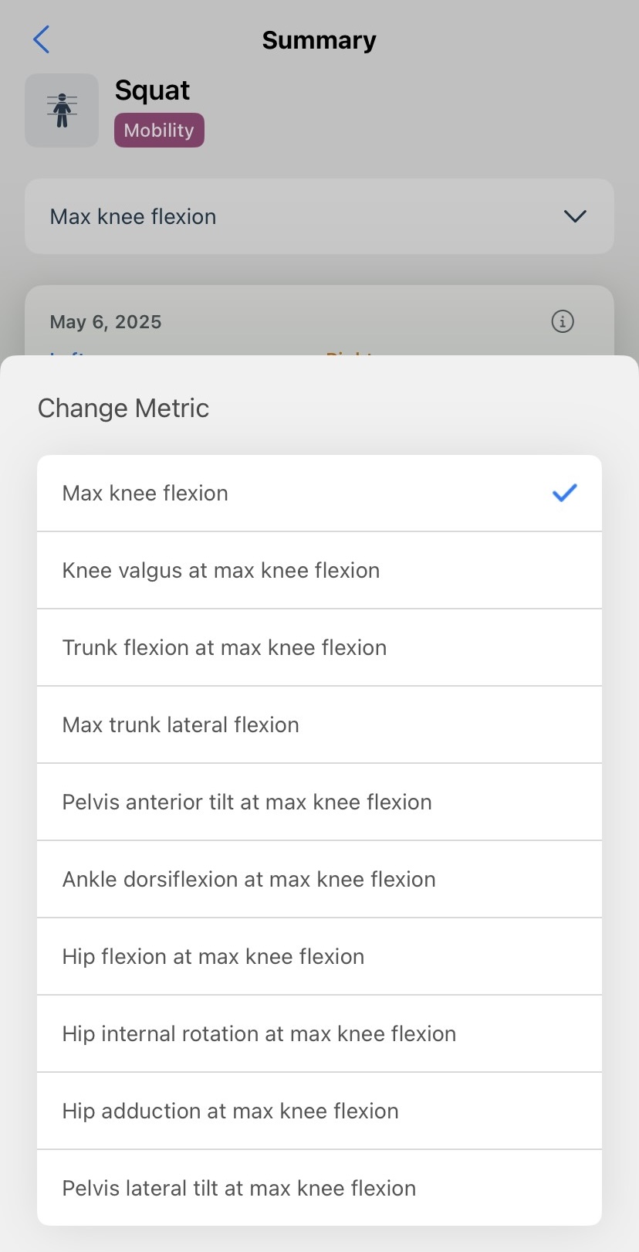Image resolution: width=639 pixels, height=1252 pixels.
Task: Tap the back arrow icon
Action: click(x=42, y=39)
